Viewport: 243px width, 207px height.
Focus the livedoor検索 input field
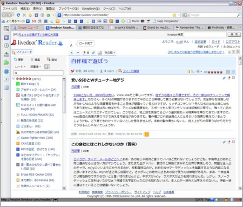click(205, 35)
